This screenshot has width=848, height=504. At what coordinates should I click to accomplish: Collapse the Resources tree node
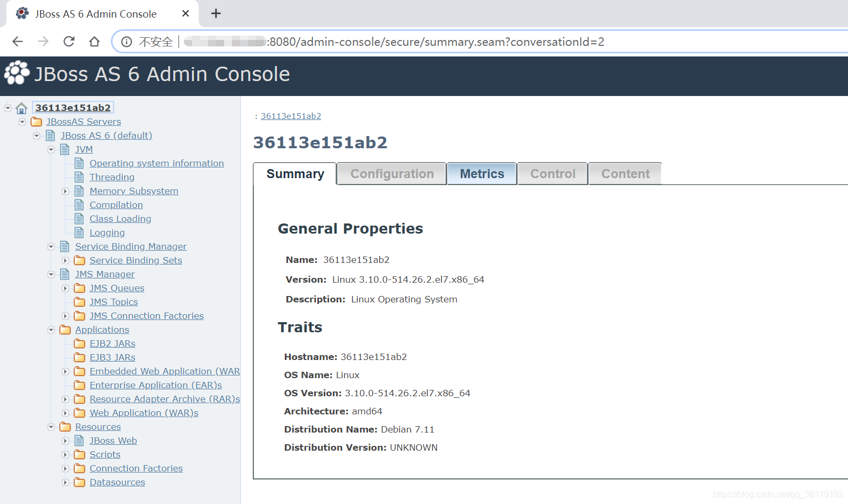click(x=51, y=427)
